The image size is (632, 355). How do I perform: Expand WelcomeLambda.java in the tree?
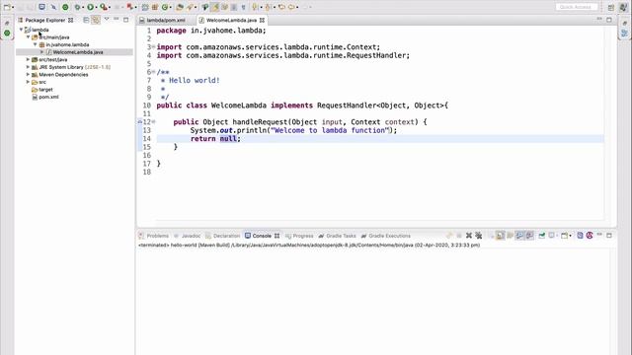pyautogui.click(x=41, y=52)
